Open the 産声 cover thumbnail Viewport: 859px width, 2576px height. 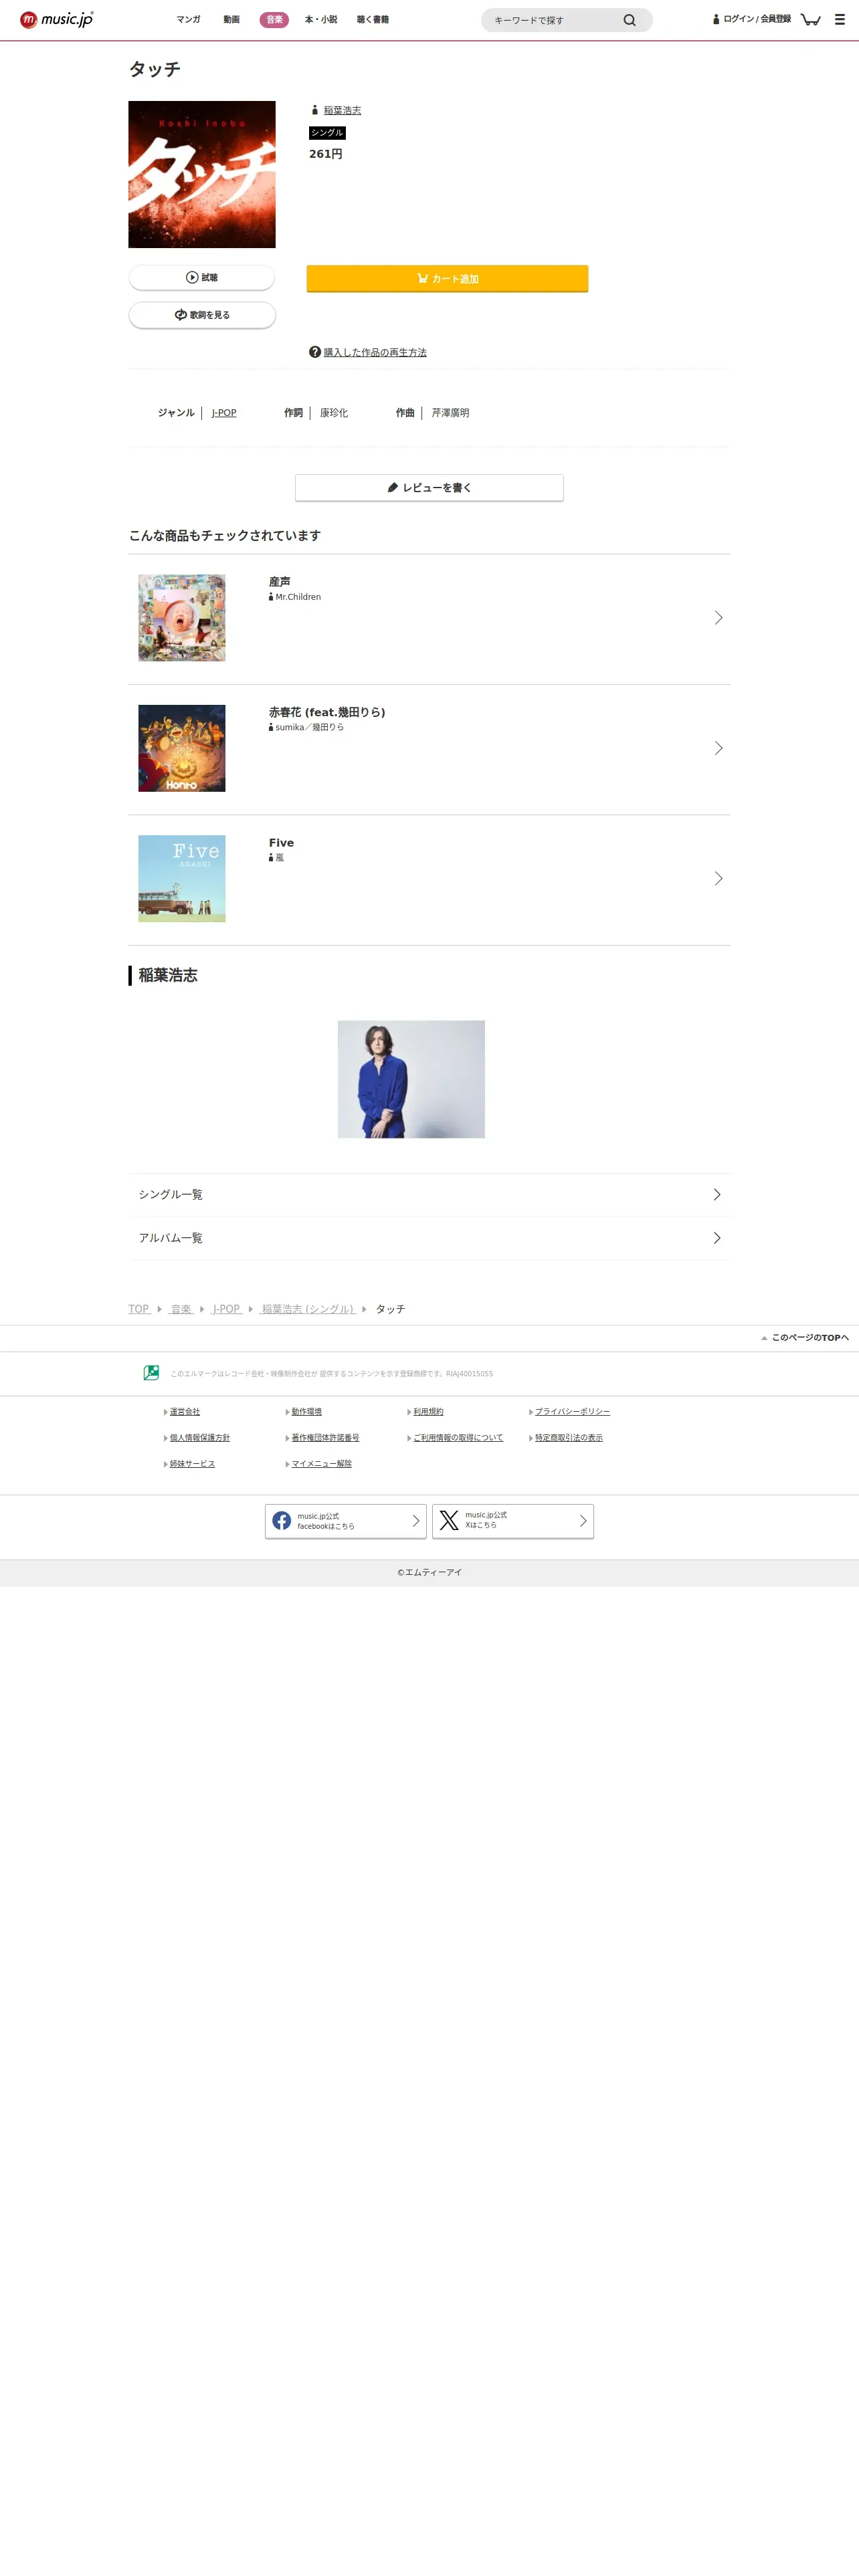(x=182, y=618)
